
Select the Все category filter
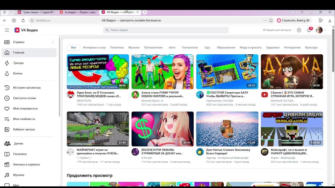point(73,47)
